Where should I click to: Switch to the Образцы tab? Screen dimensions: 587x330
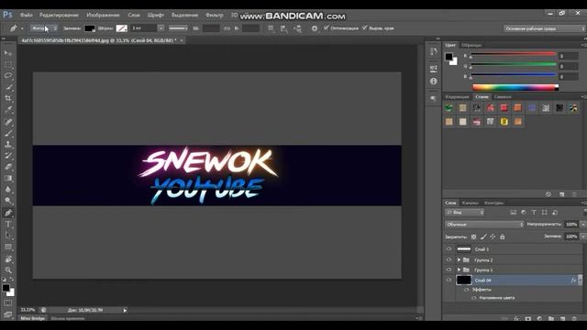(x=471, y=45)
